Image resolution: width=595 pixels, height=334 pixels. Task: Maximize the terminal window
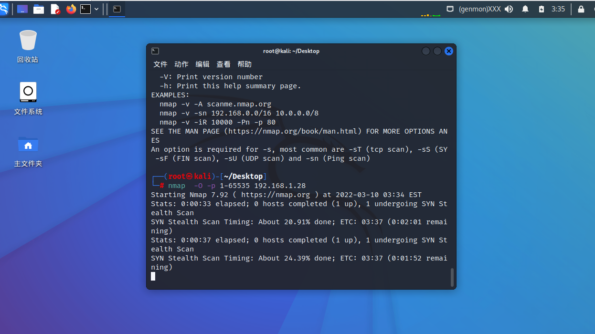pyautogui.click(x=437, y=51)
